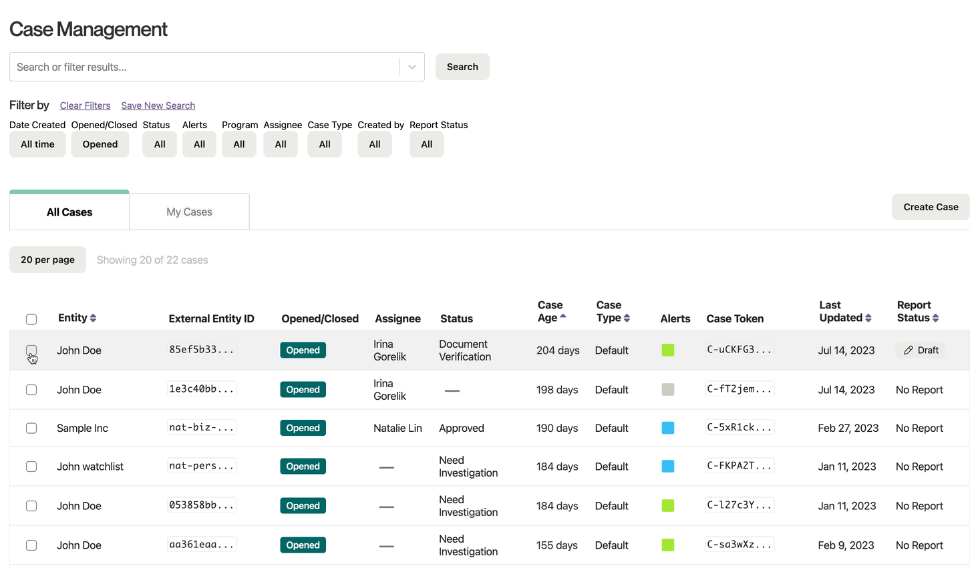Change the 20 per page setting
Image resolution: width=974 pixels, height=568 pixels.
point(47,260)
